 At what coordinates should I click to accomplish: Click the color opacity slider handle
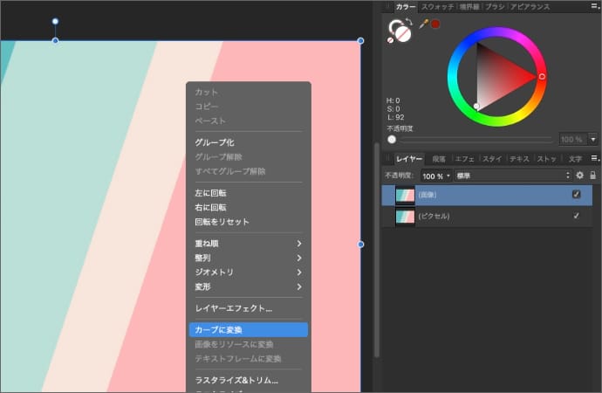tap(392, 139)
